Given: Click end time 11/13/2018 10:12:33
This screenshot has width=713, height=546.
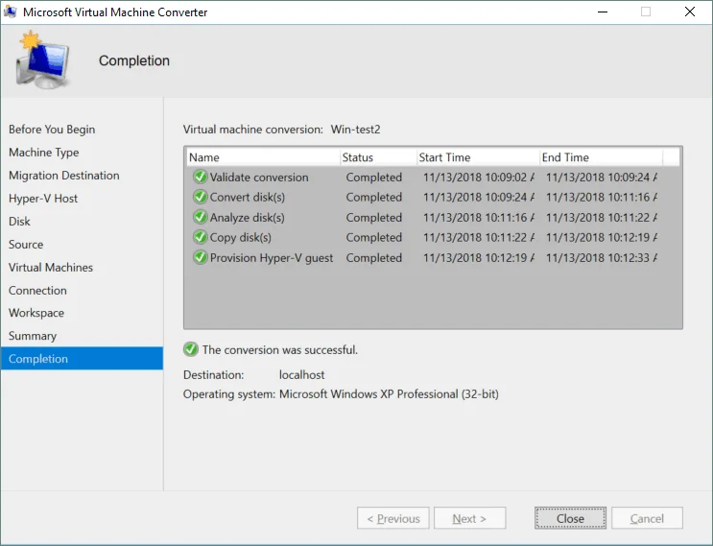Looking at the screenshot, I should [x=602, y=258].
